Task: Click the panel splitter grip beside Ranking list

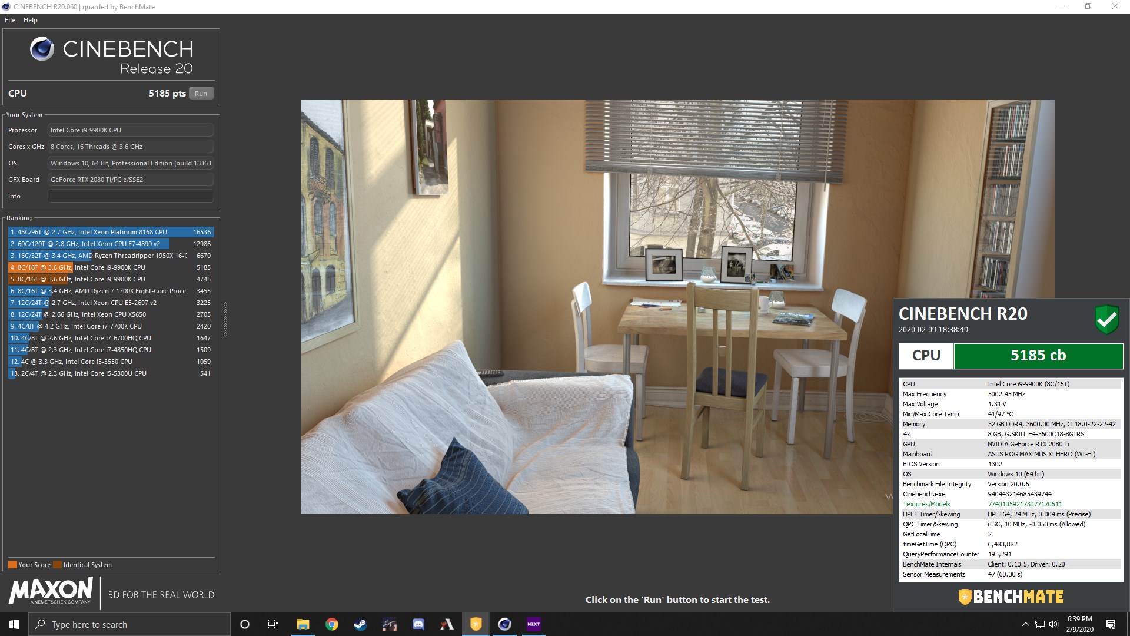Action: (x=224, y=318)
